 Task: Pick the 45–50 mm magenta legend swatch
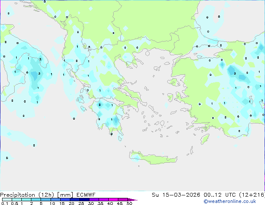pos(124,200)
